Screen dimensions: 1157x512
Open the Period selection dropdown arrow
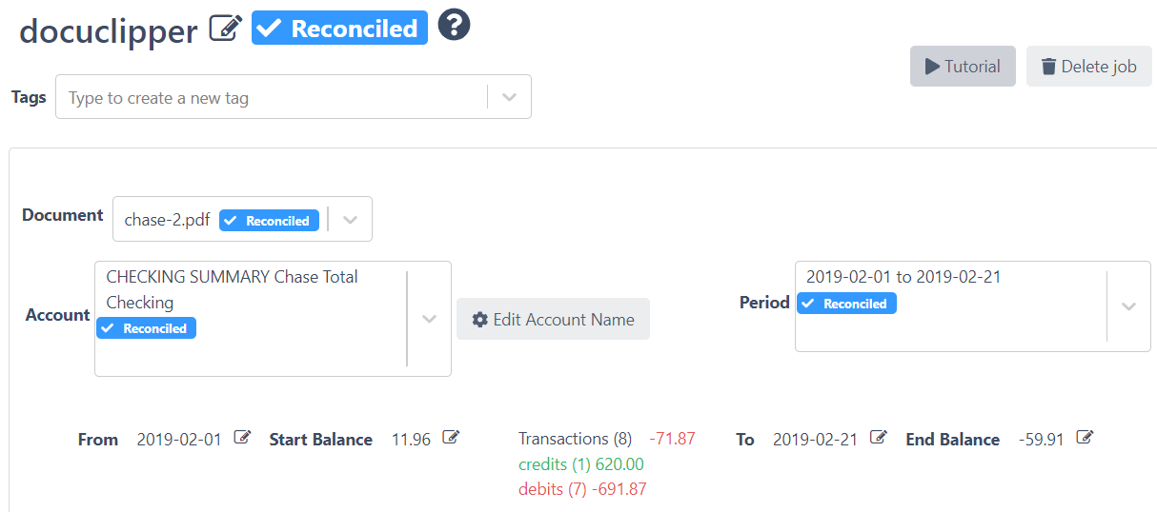click(x=1129, y=306)
